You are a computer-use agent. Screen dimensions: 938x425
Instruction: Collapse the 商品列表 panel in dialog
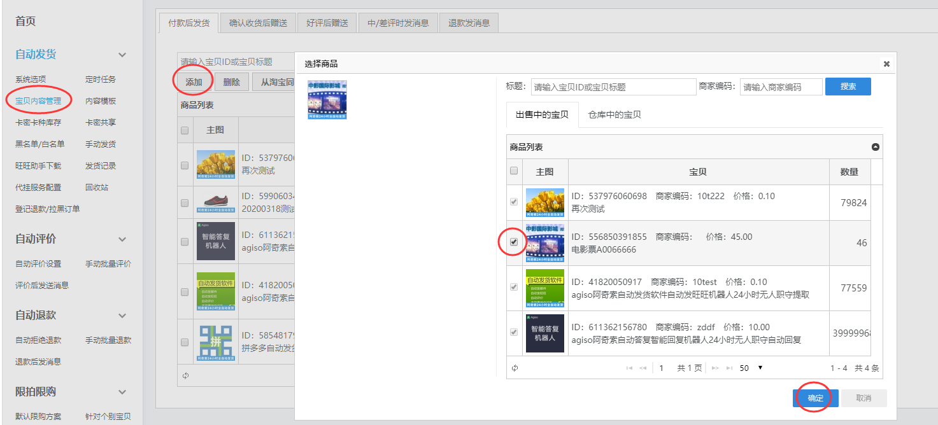coord(875,147)
